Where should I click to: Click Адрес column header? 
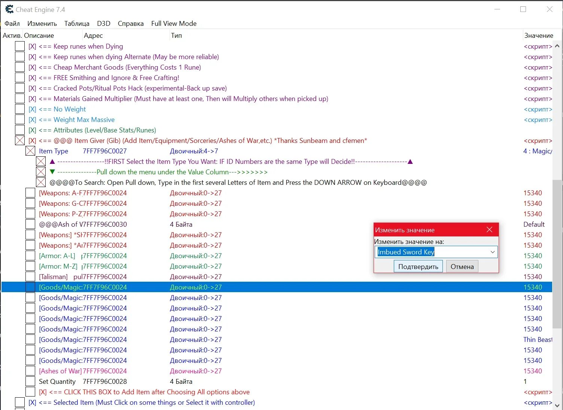click(126, 36)
